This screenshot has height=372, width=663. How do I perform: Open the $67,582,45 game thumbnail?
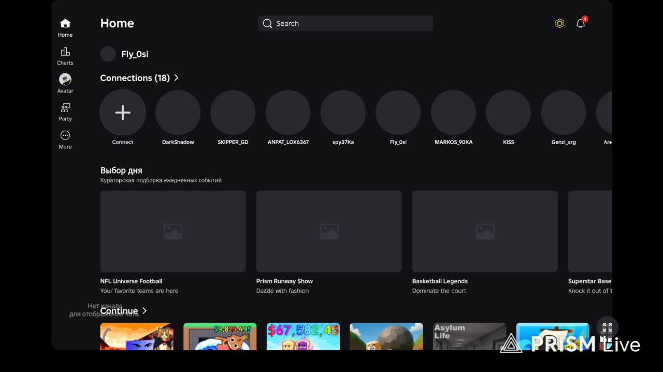pos(303,336)
